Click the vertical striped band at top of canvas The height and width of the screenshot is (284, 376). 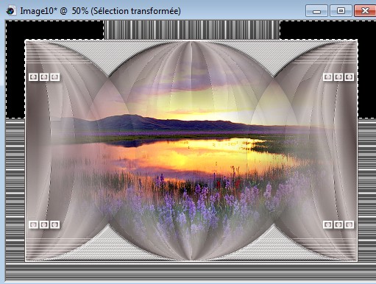191,29
